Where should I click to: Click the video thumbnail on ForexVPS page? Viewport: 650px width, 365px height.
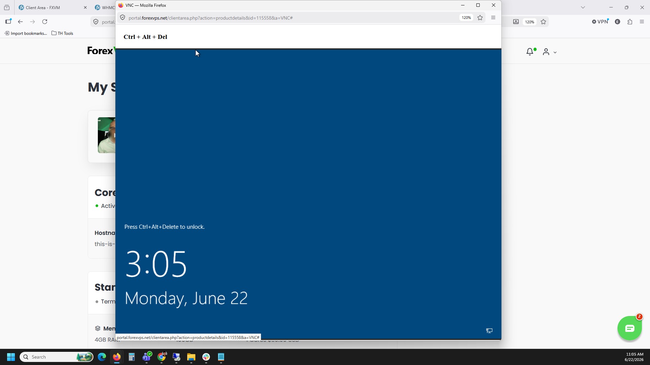[x=107, y=135]
